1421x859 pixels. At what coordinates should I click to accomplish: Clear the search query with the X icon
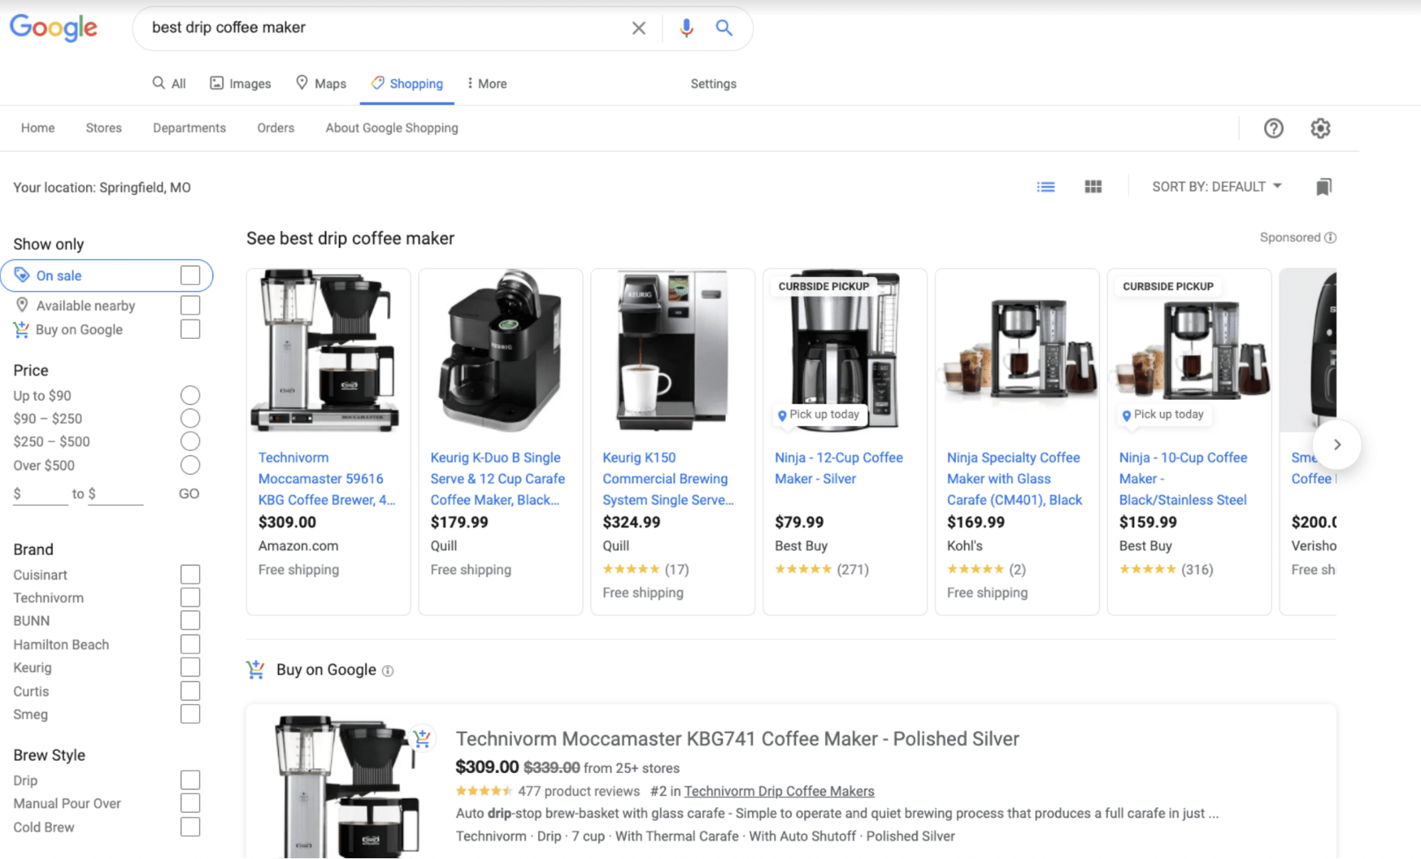(x=638, y=28)
